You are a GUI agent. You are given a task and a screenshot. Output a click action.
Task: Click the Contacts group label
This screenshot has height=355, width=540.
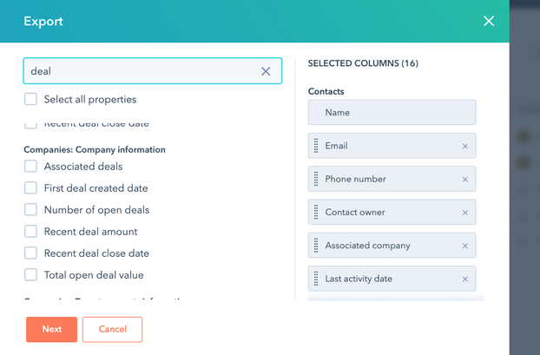click(x=326, y=91)
